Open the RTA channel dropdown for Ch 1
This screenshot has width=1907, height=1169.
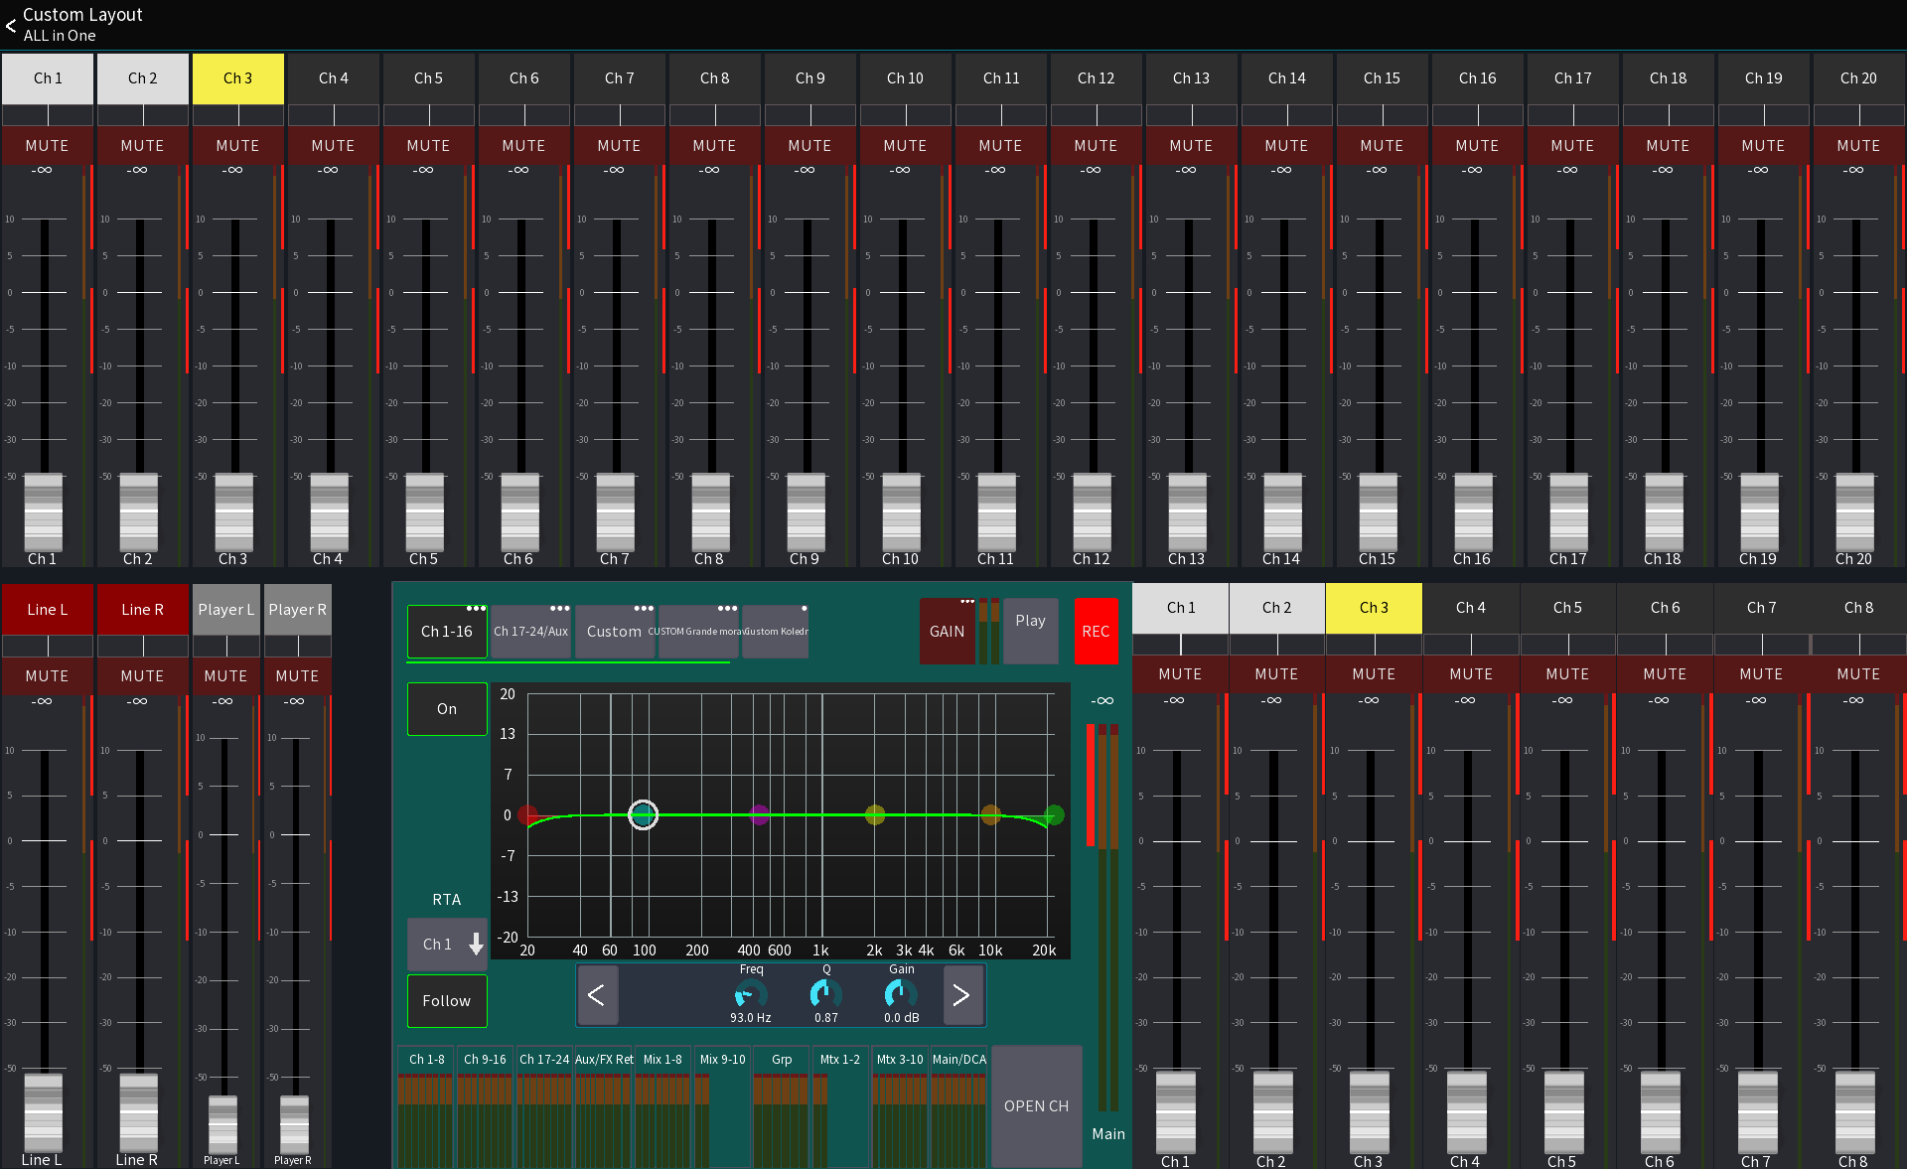(x=447, y=944)
